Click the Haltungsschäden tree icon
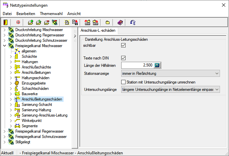 [17, 78]
